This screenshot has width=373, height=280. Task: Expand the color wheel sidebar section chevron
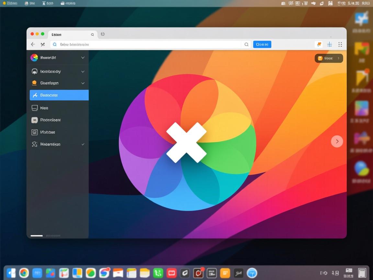(83, 58)
